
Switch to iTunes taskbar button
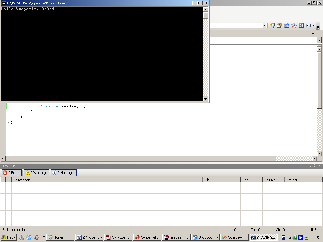60,237
